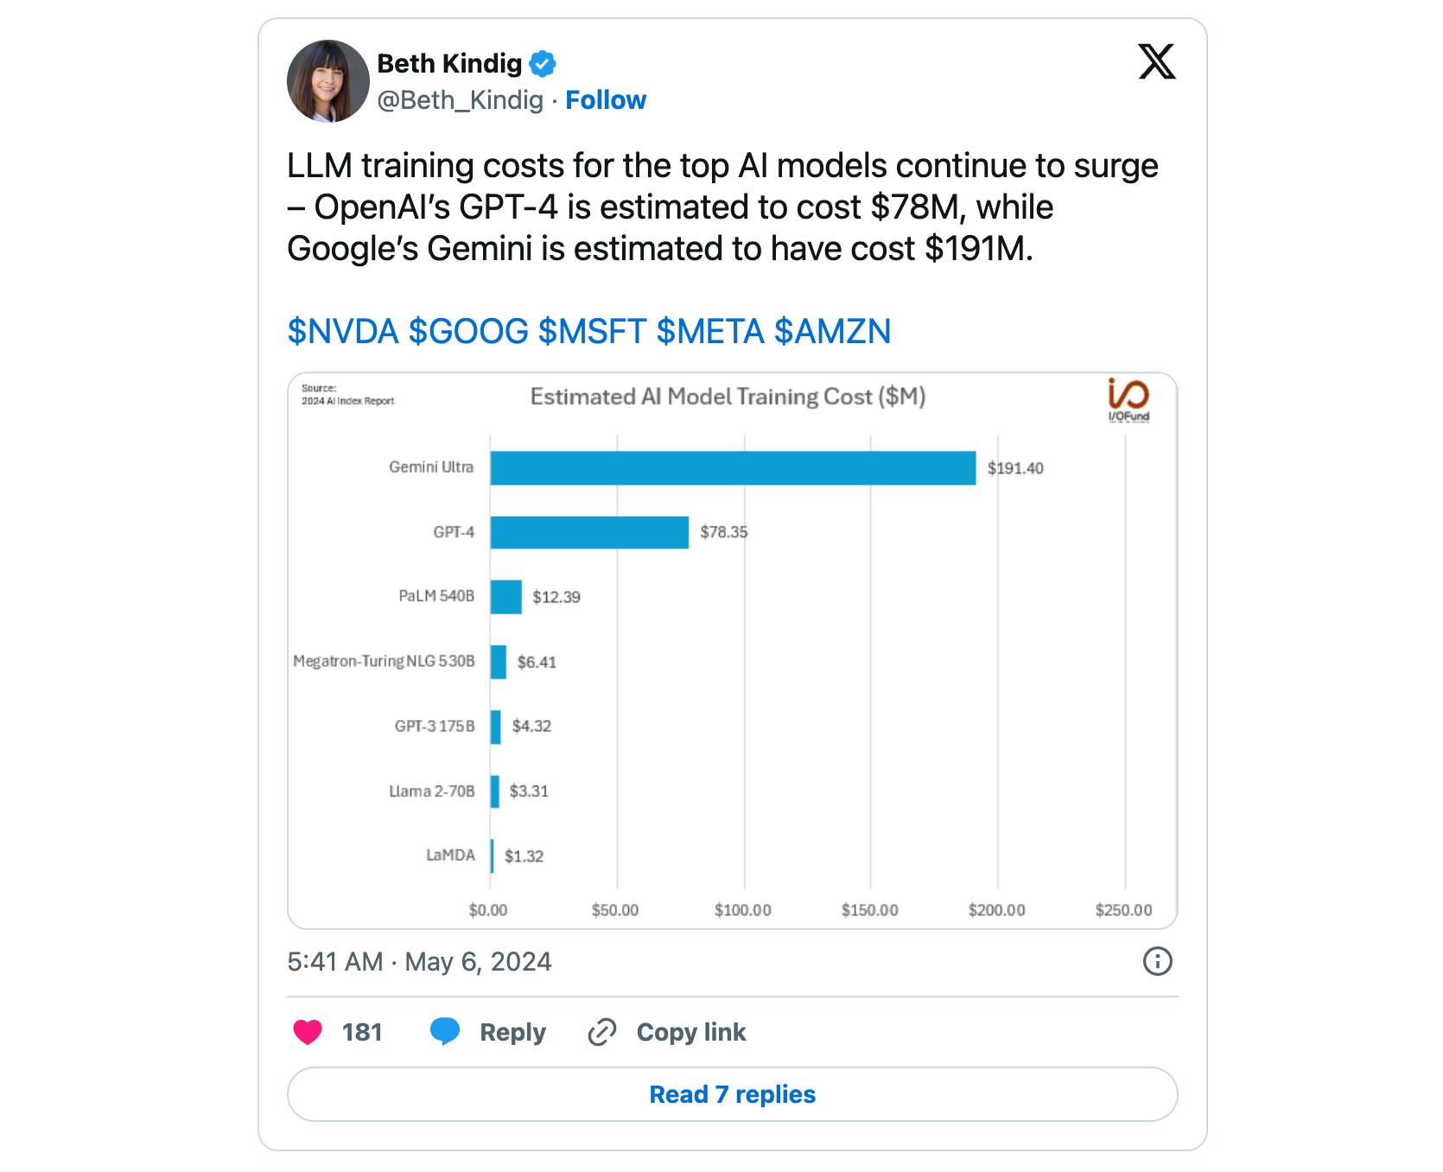Viewport: 1443px width, 1172px height.
Task: Click the copy link chain icon
Action: 601,1031
